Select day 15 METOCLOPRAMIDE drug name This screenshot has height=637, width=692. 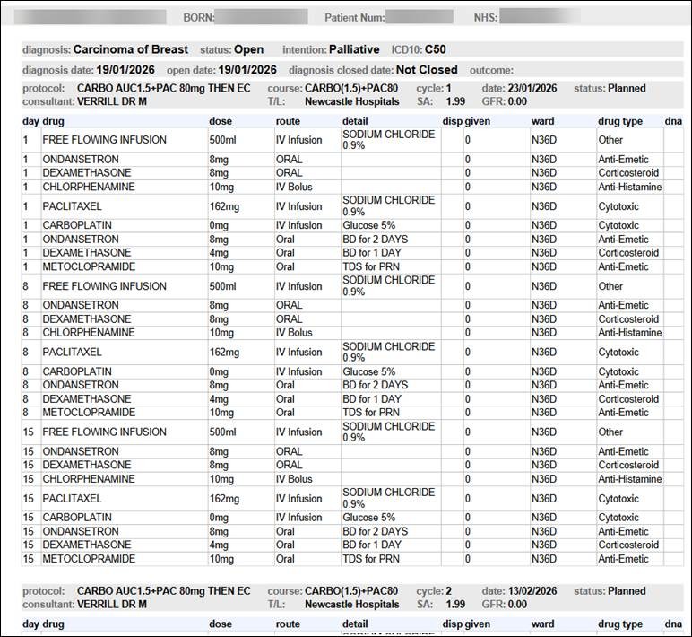tap(90, 559)
